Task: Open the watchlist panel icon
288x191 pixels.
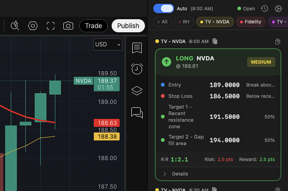Action: click(137, 48)
